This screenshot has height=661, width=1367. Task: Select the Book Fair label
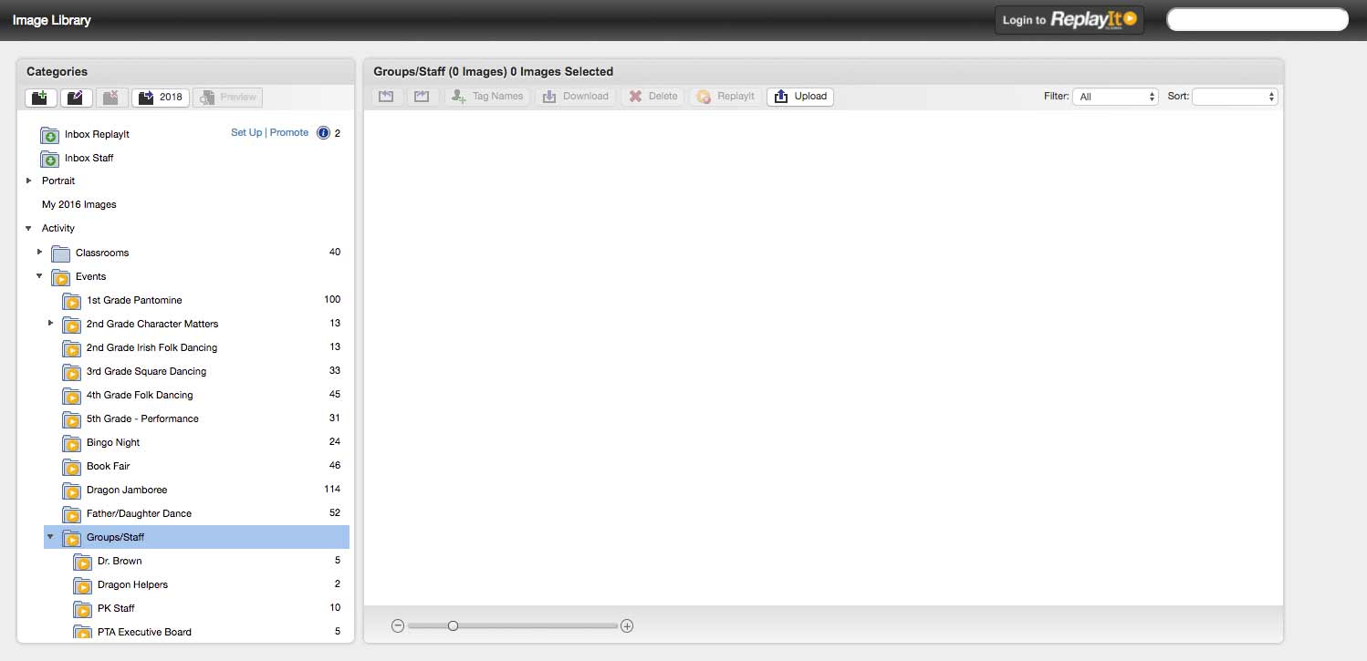(109, 466)
